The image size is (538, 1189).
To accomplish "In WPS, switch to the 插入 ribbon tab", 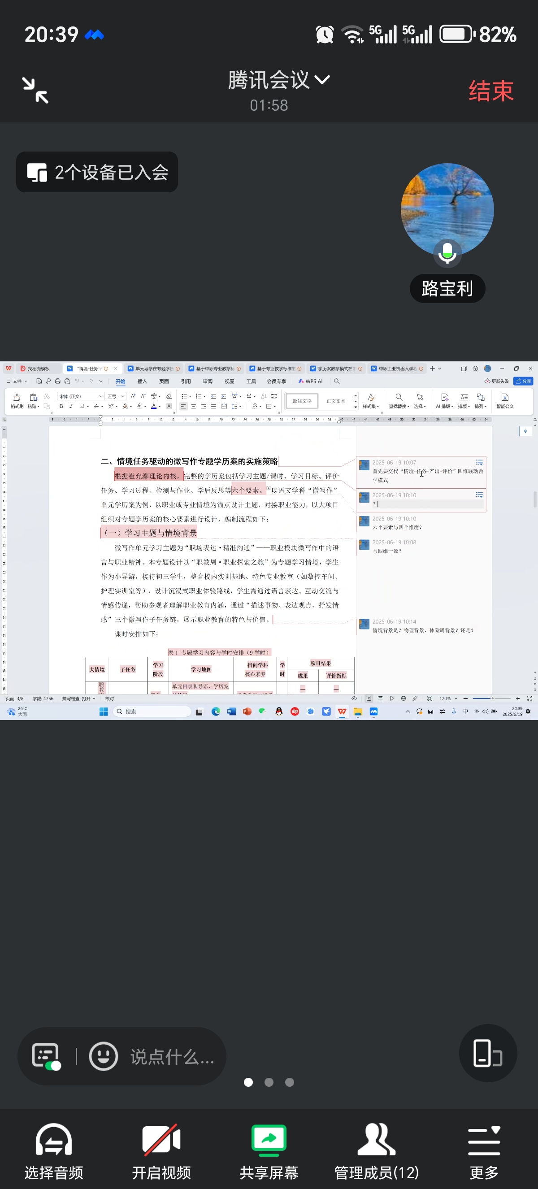I will click(x=142, y=381).
